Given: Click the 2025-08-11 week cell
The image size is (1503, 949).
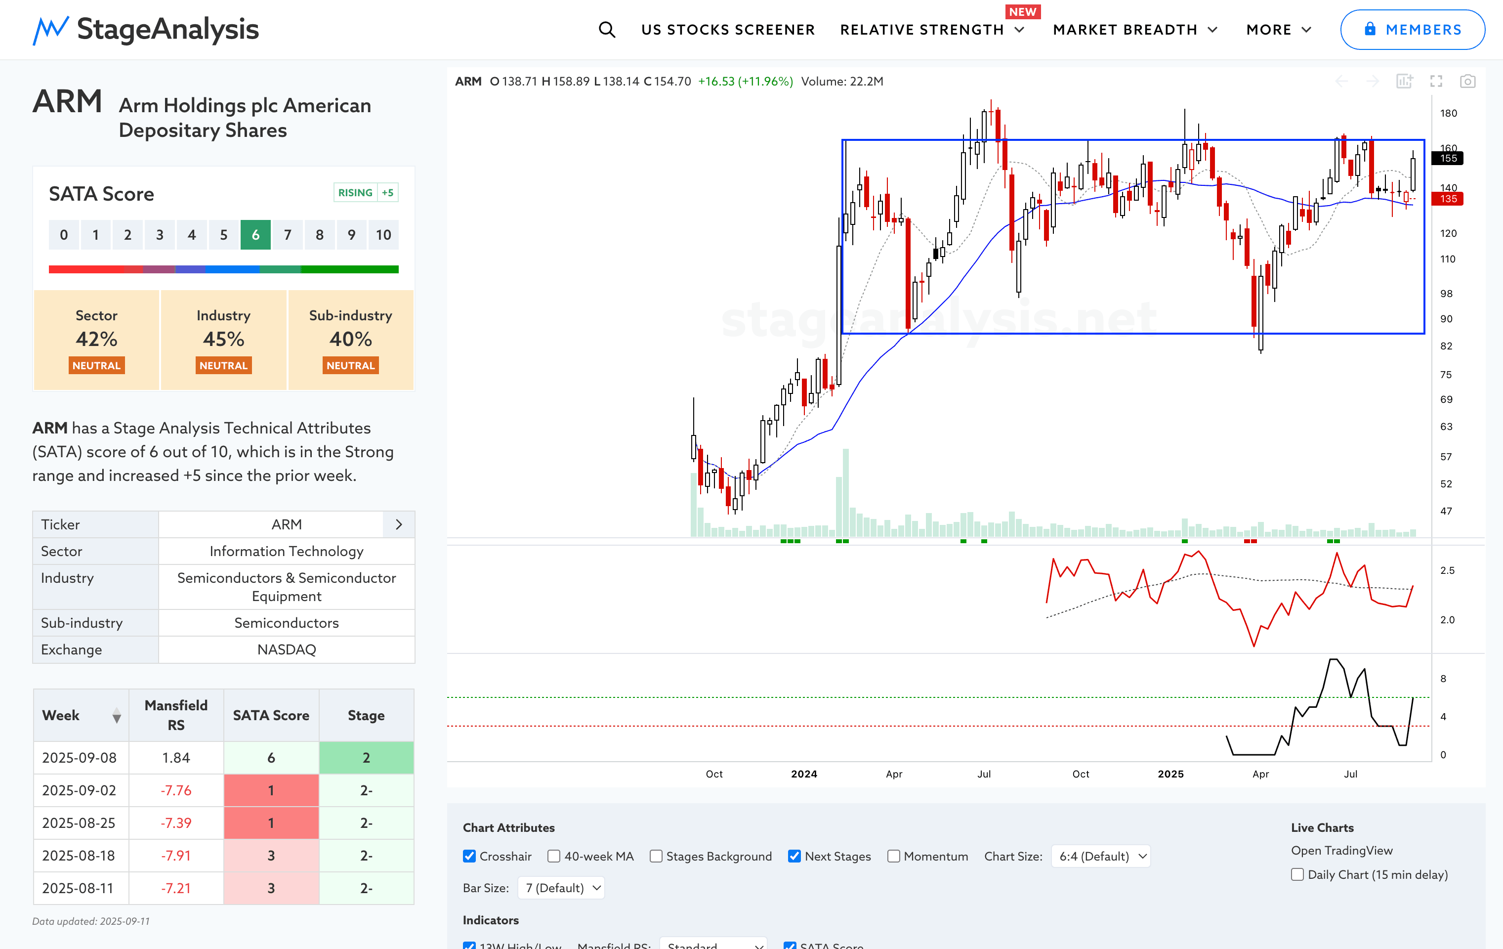Looking at the screenshot, I should click(81, 888).
